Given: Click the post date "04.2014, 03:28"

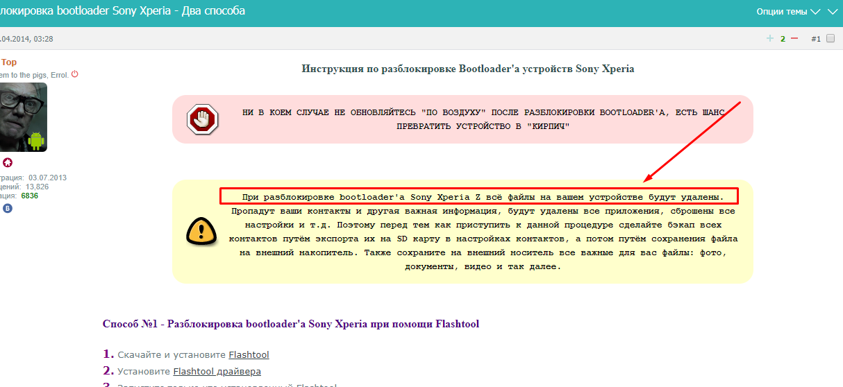Looking at the screenshot, I should [x=26, y=39].
